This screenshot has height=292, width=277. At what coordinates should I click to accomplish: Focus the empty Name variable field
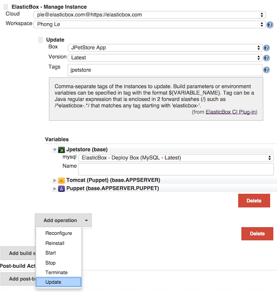point(176,169)
